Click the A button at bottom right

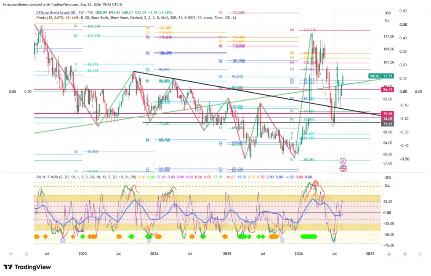click(x=389, y=254)
